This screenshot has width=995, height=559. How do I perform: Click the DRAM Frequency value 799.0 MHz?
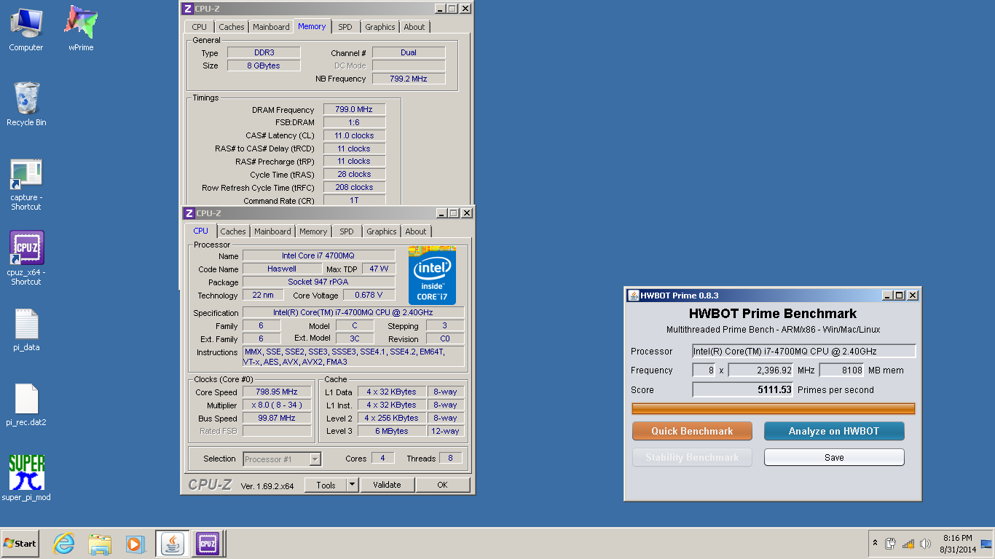354,109
